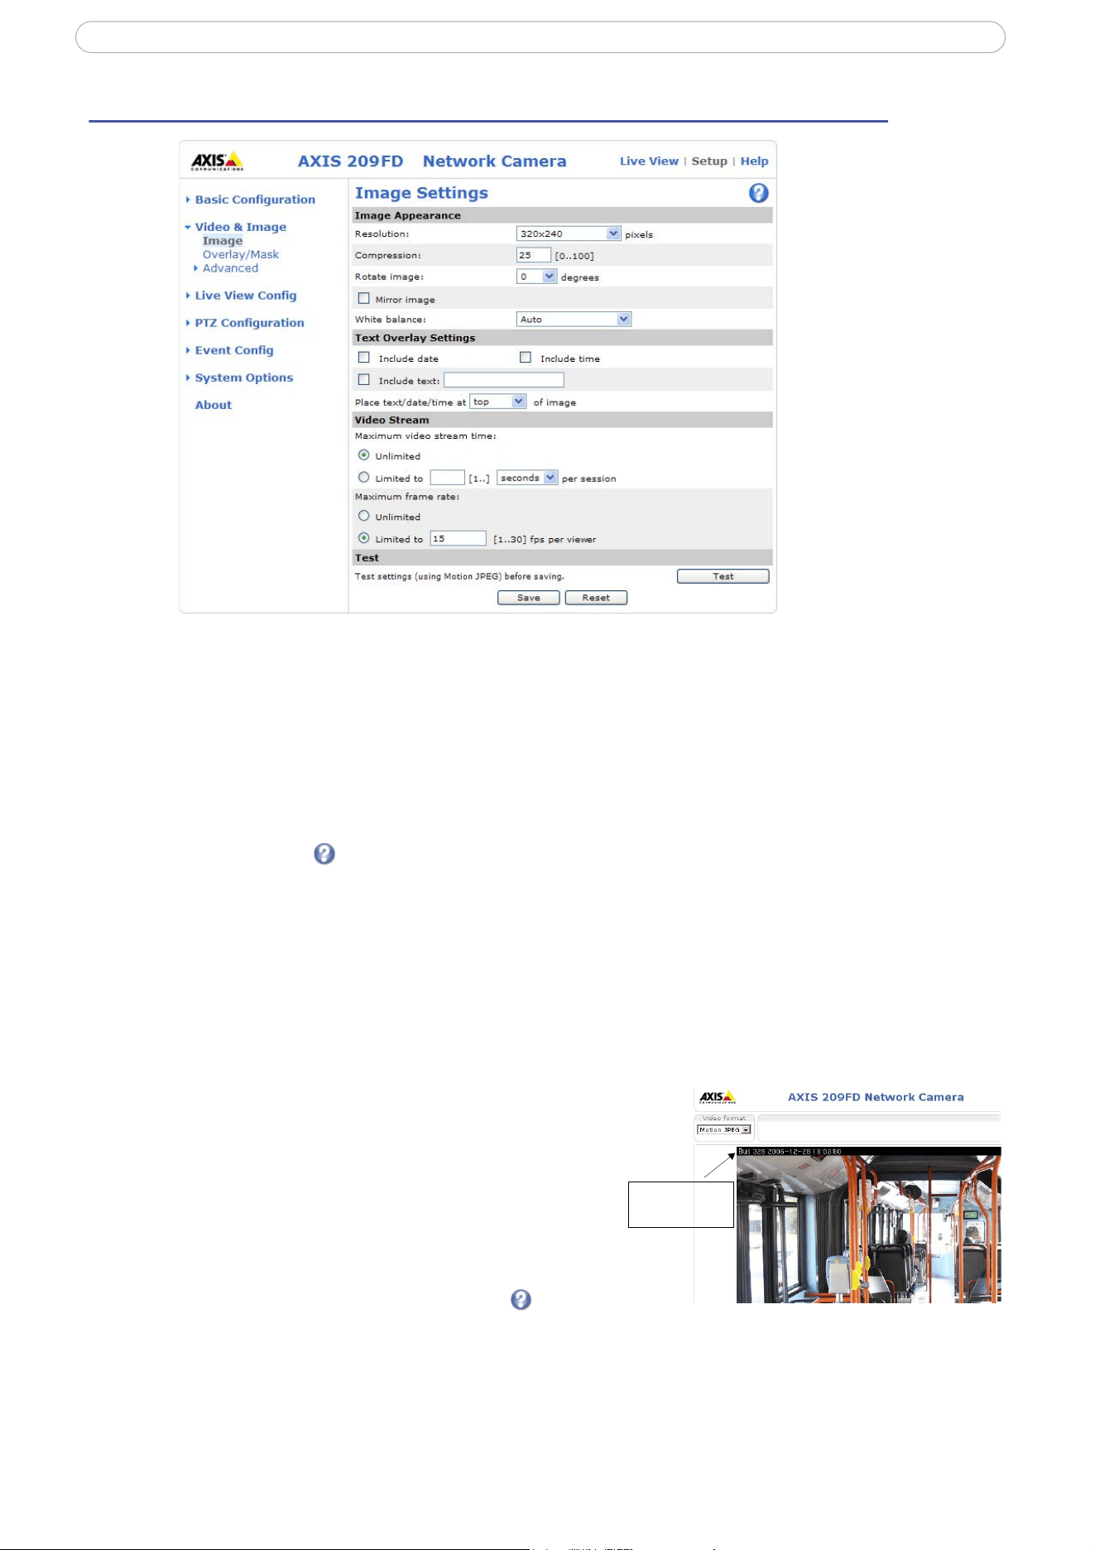Viewport: 1095px width, 1550px height.
Task: Open the seconds time unit dropdown
Action: 527,478
